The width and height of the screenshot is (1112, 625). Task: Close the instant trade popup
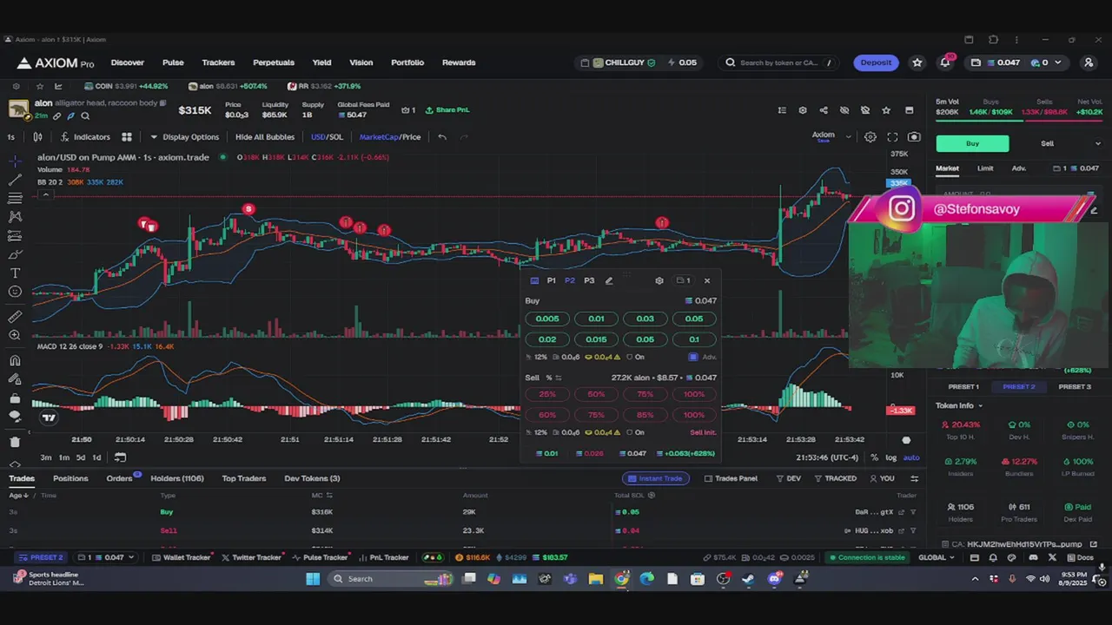pos(707,280)
